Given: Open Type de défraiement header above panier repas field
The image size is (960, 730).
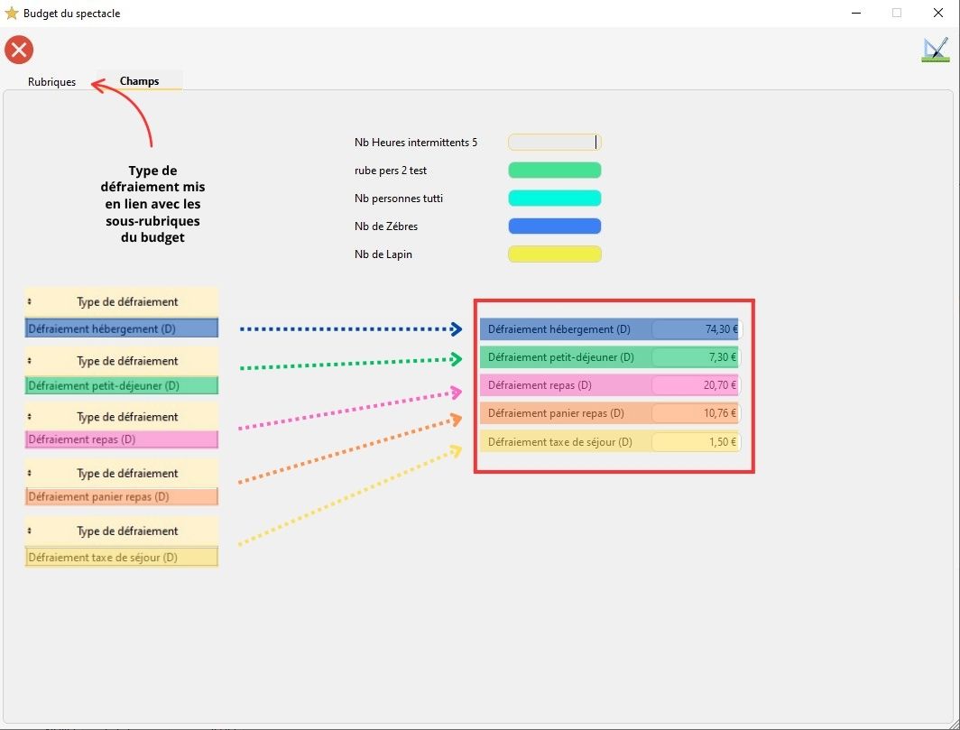Looking at the screenshot, I should (x=127, y=474).
